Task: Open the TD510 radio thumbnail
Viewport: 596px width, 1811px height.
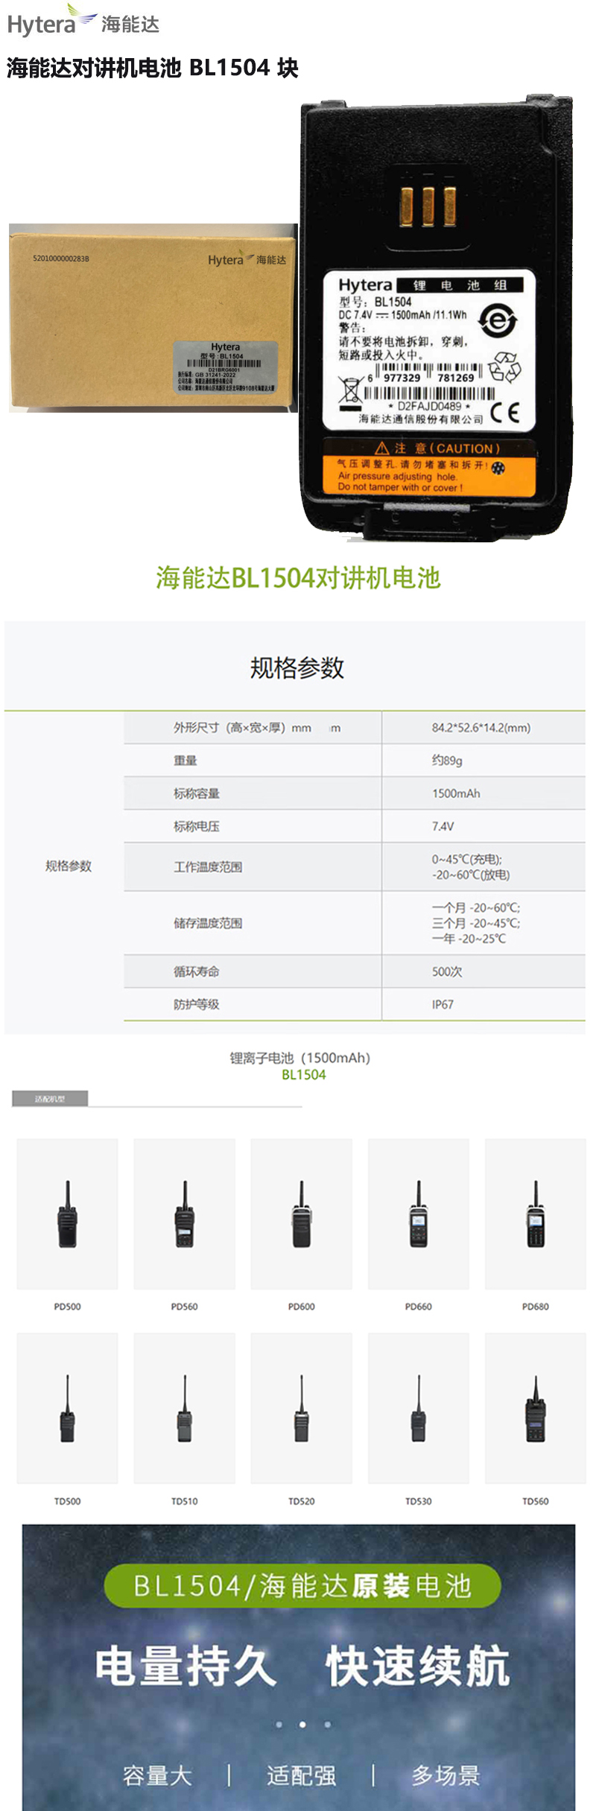Action: [x=184, y=1408]
